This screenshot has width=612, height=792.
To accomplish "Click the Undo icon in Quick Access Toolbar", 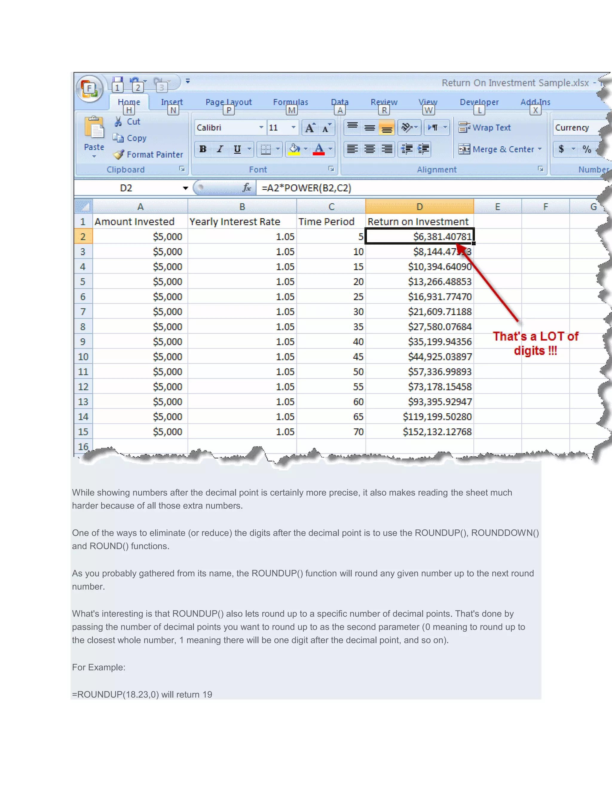I will point(134,81).
